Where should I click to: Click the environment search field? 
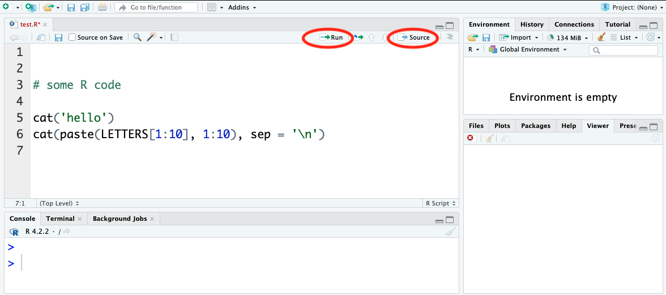click(624, 50)
